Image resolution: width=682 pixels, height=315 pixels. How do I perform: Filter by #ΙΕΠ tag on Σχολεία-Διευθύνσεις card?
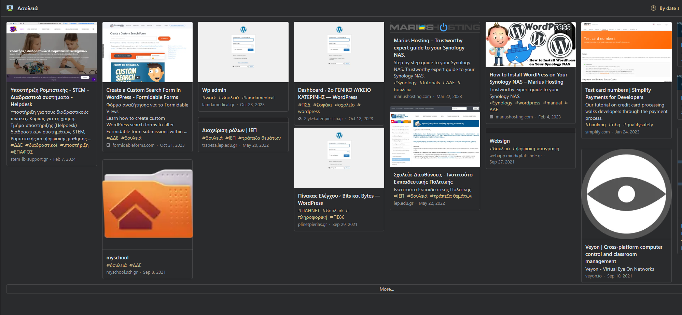tap(399, 196)
